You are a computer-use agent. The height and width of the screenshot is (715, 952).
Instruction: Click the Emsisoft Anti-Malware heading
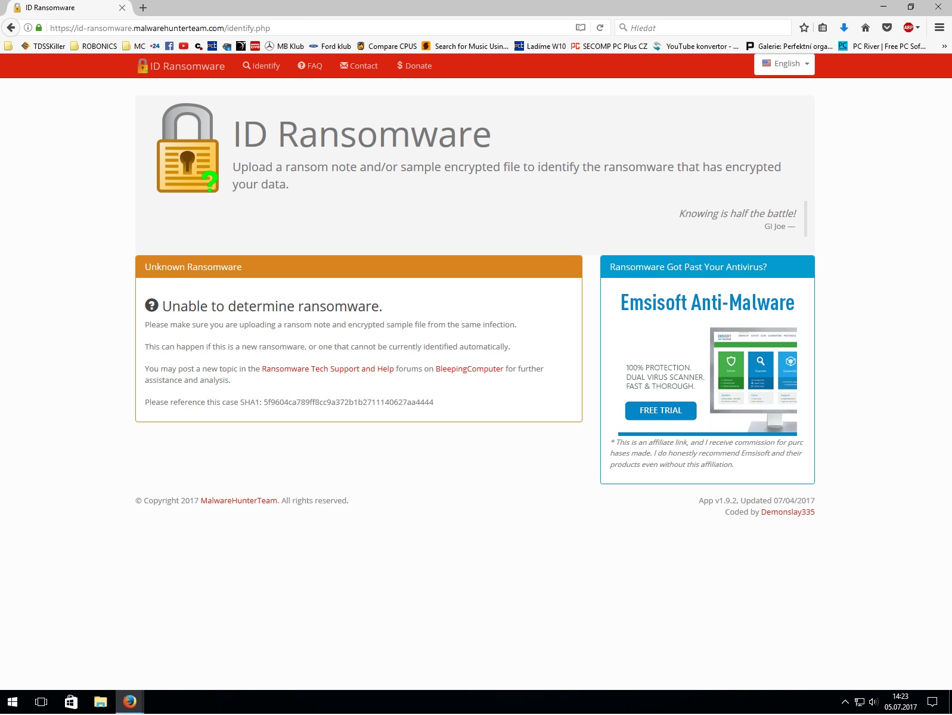click(708, 302)
